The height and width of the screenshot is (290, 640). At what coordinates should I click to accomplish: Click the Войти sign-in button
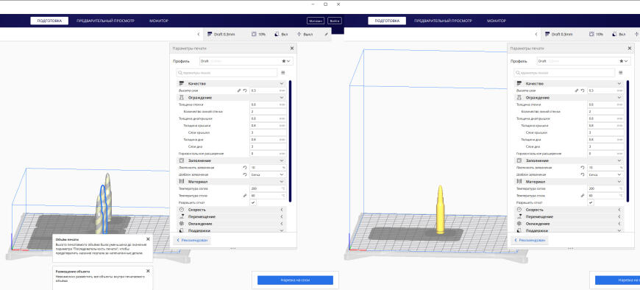click(334, 21)
